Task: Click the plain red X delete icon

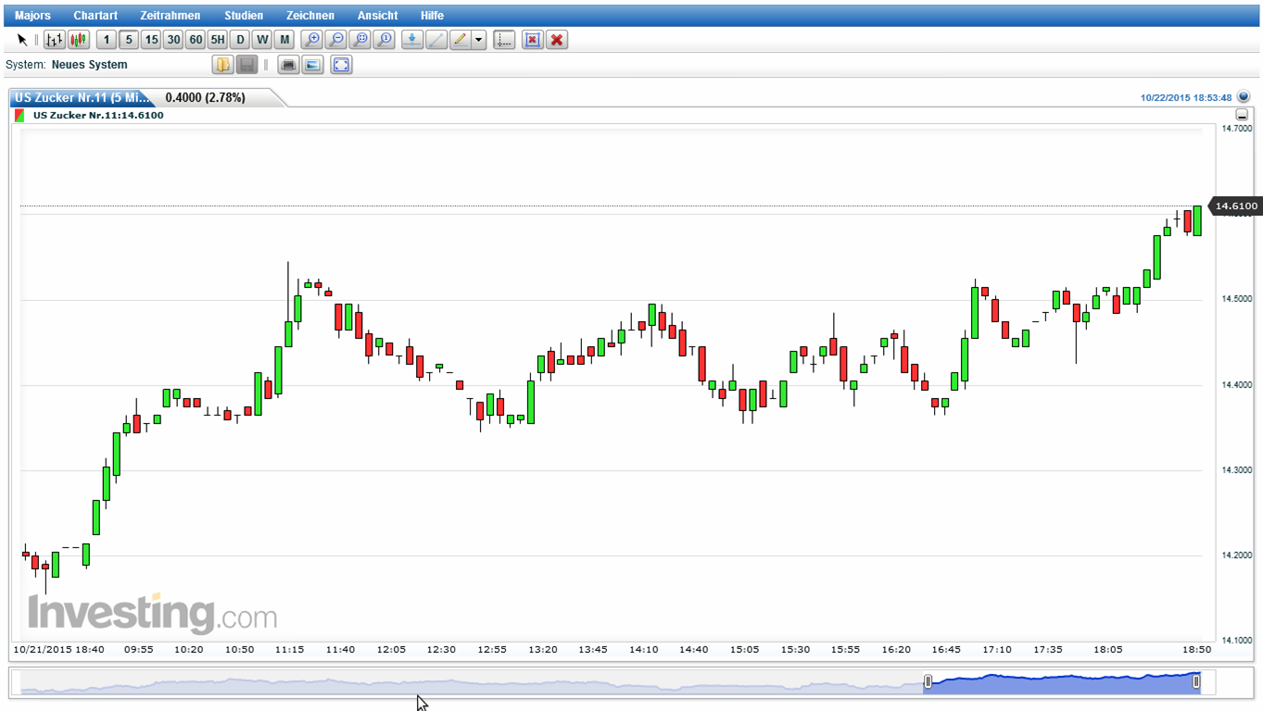Action: point(557,40)
